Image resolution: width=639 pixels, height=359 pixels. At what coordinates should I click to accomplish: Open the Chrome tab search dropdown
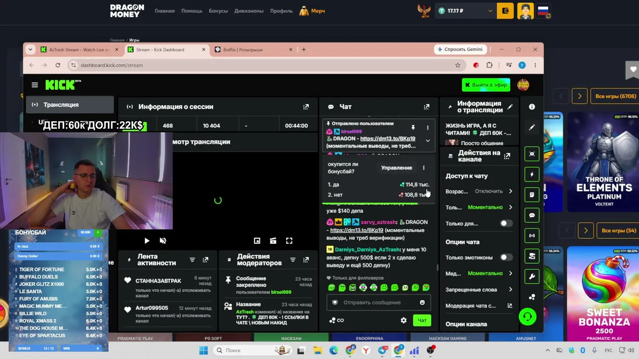[x=30, y=49]
